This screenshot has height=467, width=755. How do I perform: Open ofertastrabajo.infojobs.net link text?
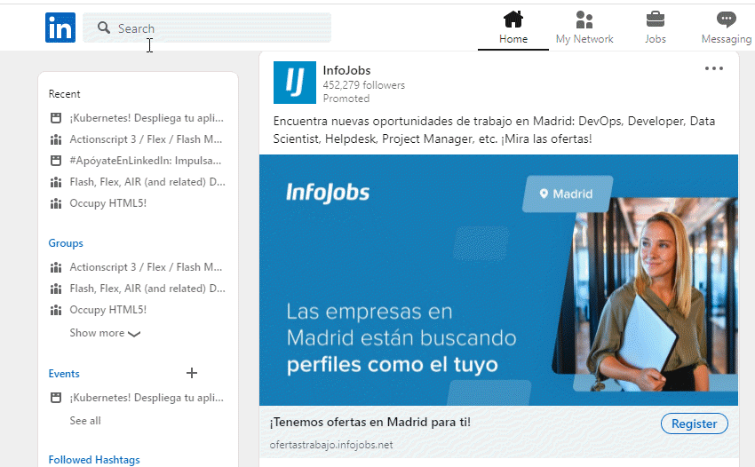(x=331, y=445)
